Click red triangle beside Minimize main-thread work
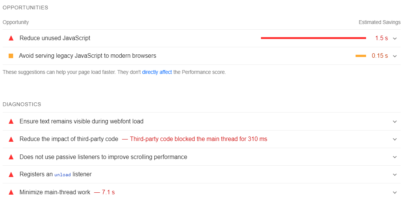 click(x=11, y=192)
